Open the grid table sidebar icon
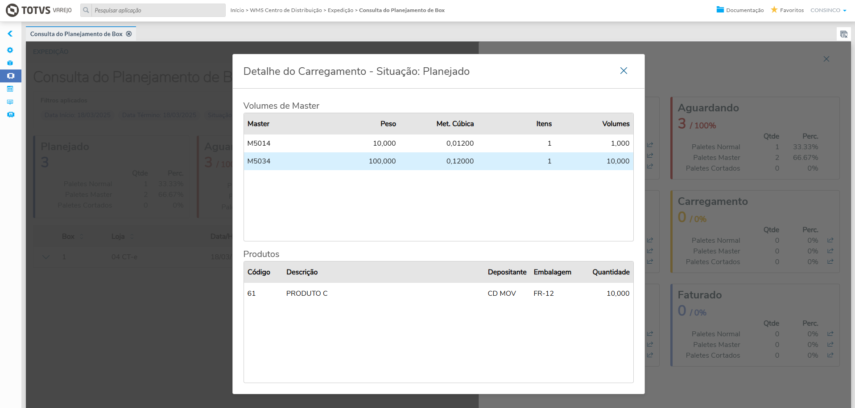Viewport: 855px width, 408px height. tap(10, 89)
